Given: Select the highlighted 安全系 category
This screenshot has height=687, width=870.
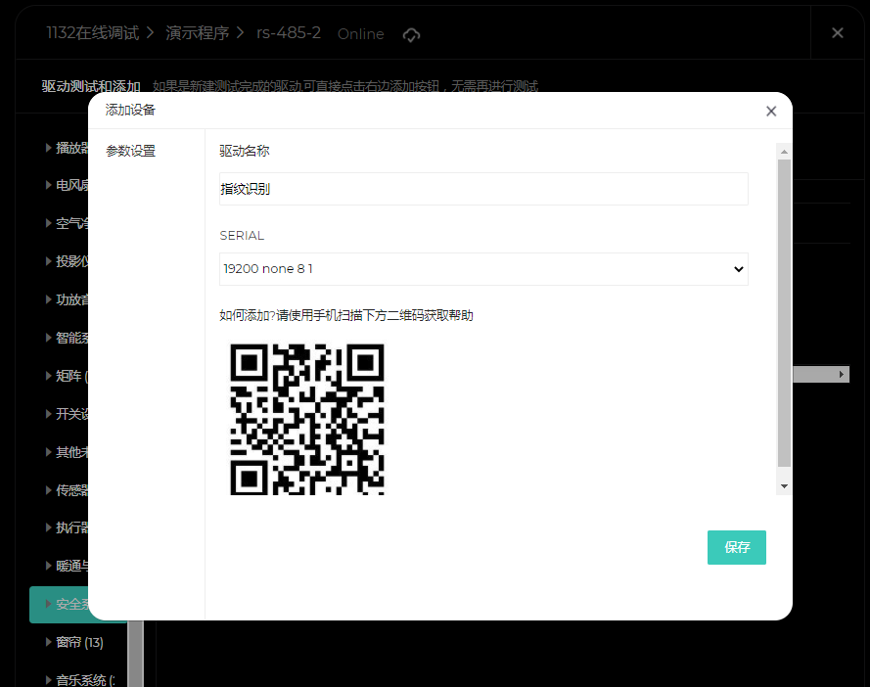Looking at the screenshot, I should (x=73, y=605).
